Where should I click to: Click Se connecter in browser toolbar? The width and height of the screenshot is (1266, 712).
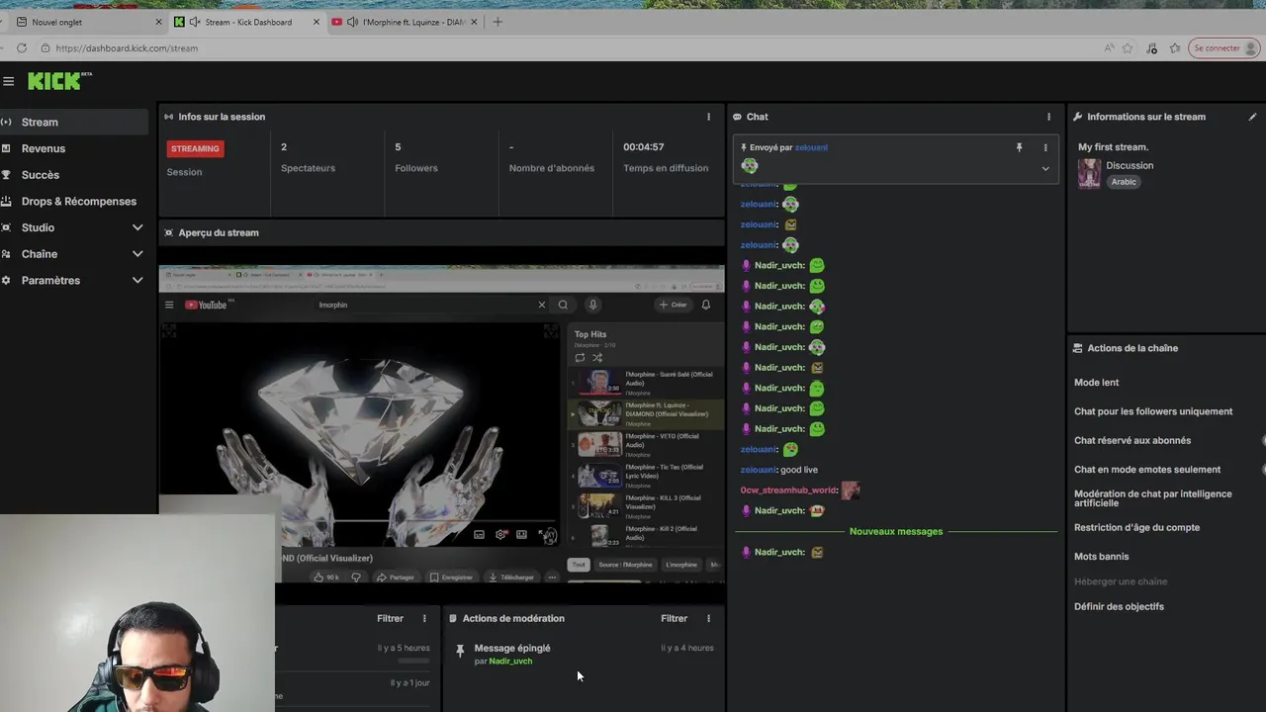[x=1223, y=47]
